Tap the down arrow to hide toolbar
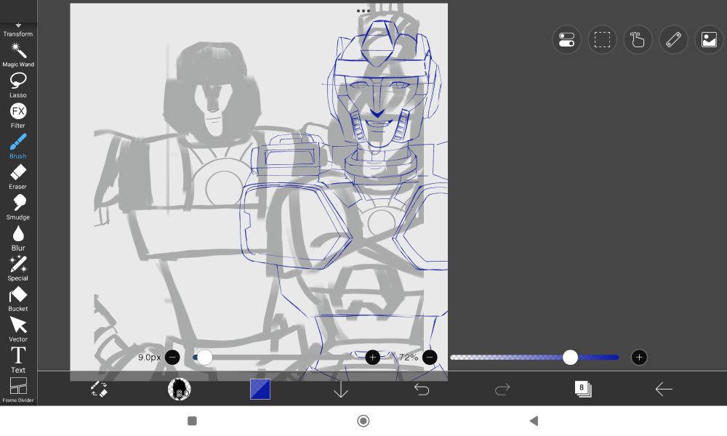Image resolution: width=727 pixels, height=436 pixels. [341, 389]
